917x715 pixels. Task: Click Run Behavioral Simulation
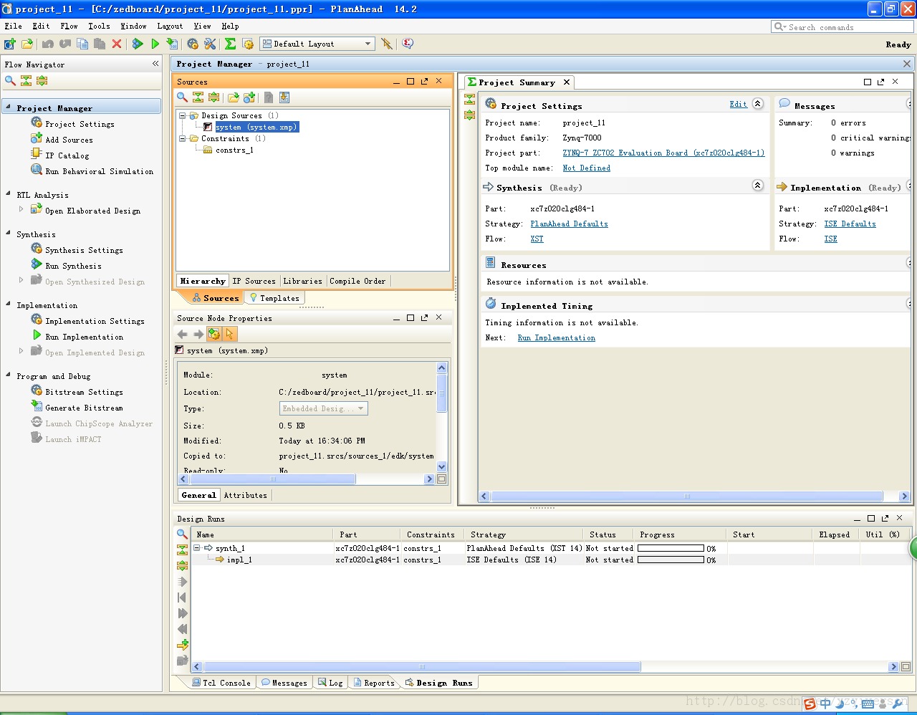click(x=99, y=171)
